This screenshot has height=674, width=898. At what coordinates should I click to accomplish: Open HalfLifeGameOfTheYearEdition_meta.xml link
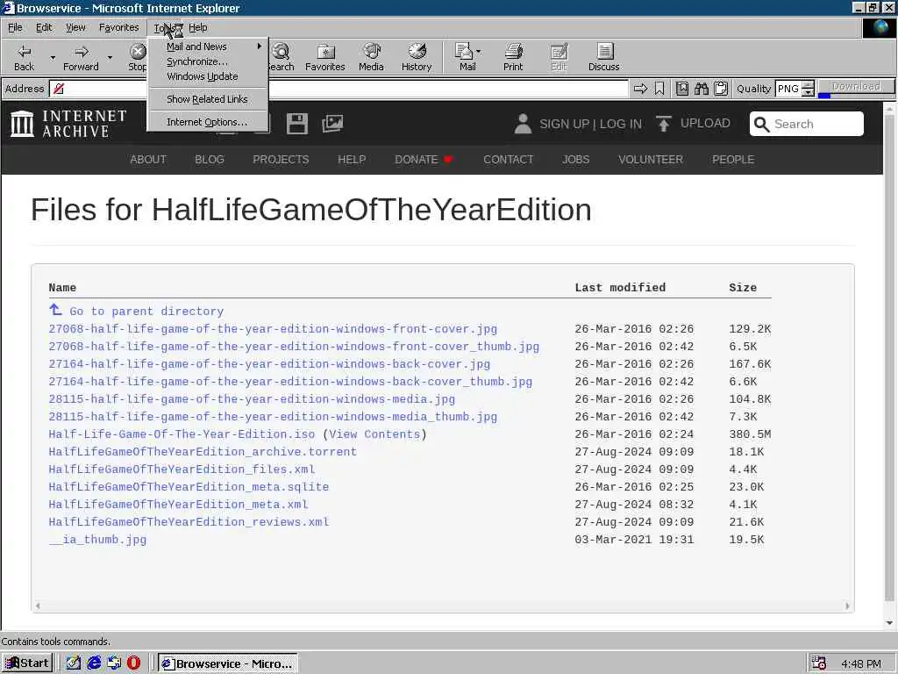click(x=178, y=505)
